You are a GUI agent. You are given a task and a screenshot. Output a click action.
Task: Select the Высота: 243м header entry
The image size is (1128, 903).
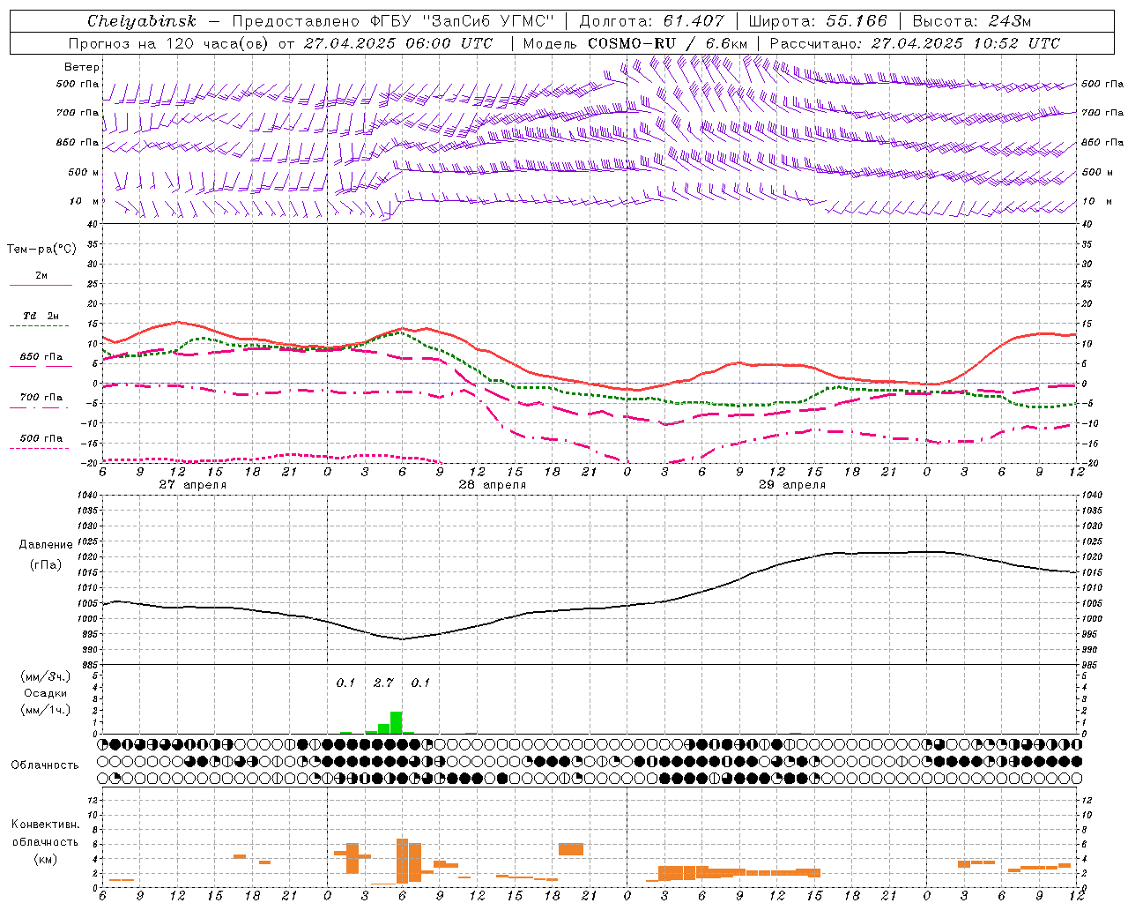pyautogui.click(x=972, y=21)
